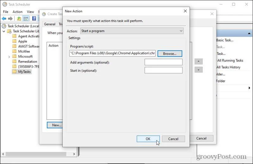The image size is (253, 164).
Task: Click the tree pane horizontal scrollbar thumb
Action: 36,154
